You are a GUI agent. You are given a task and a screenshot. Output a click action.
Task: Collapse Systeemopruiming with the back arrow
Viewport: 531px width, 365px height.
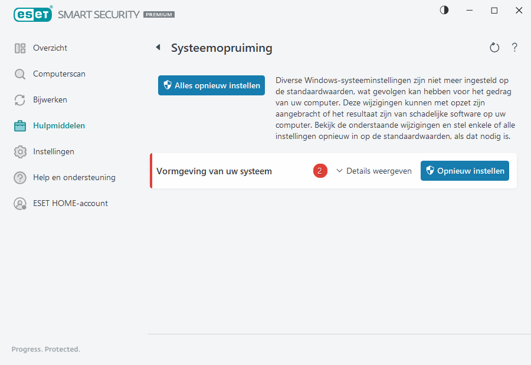tap(158, 47)
